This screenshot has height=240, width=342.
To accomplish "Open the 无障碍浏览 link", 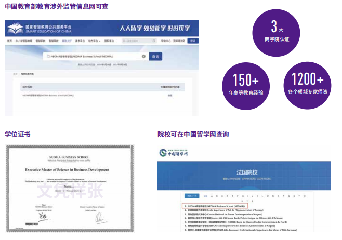I will click(x=179, y=41).
